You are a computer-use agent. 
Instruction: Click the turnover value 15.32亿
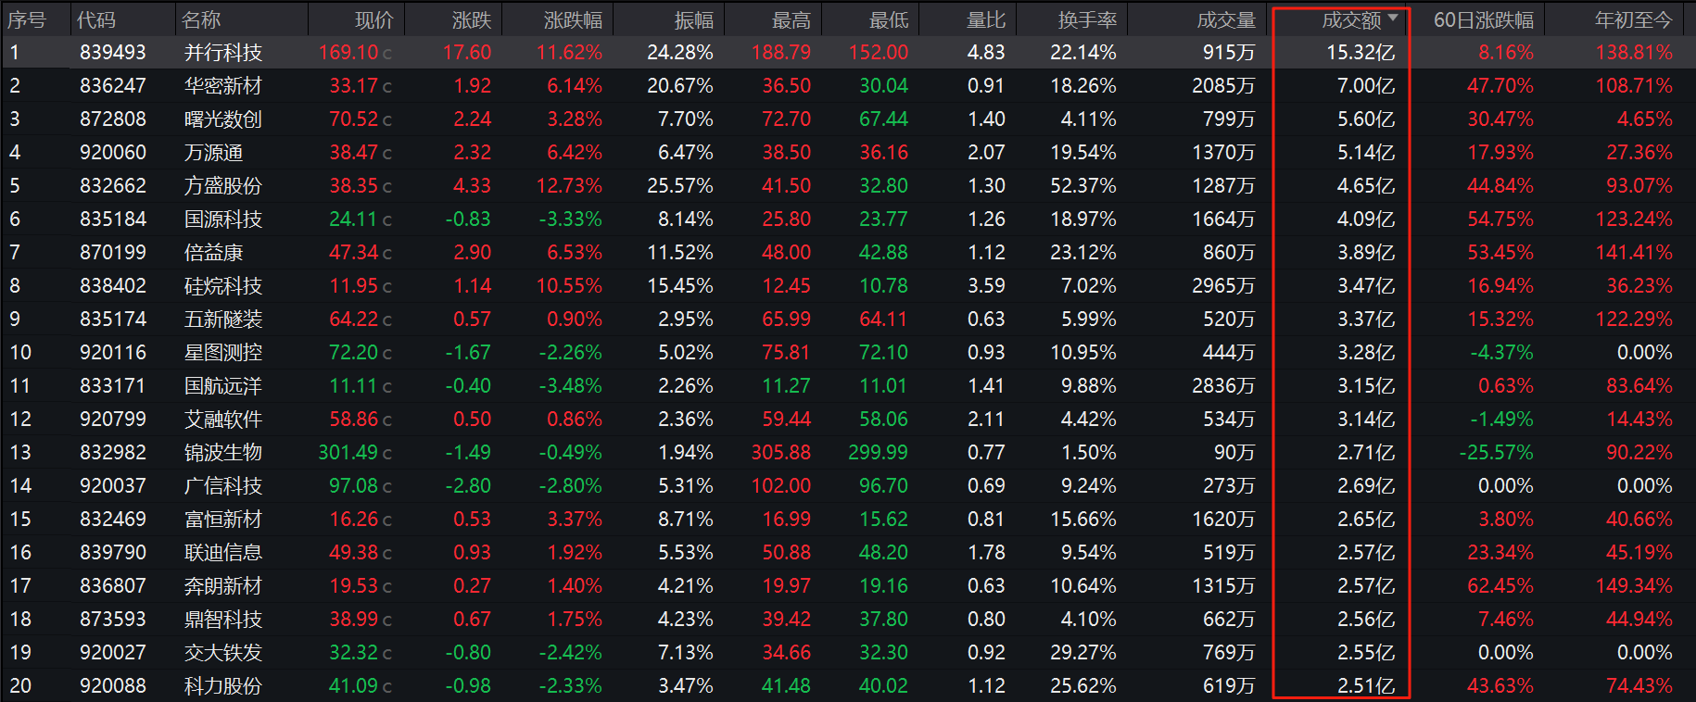(x=1361, y=53)
